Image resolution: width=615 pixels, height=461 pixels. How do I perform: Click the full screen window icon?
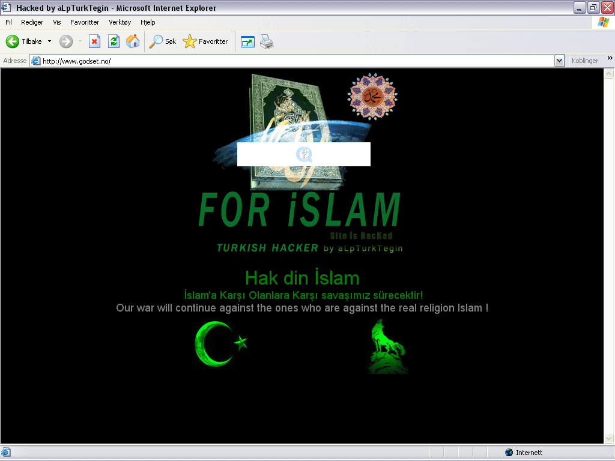[x=247, y=41]
